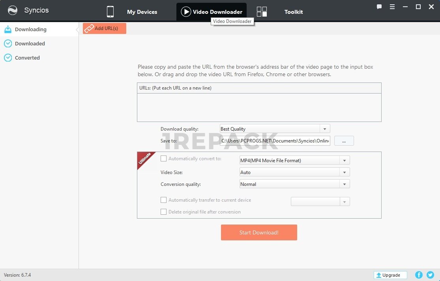Open the feedback chat bubble icon
Screen dimensions: 440x281
coord(379,7)
